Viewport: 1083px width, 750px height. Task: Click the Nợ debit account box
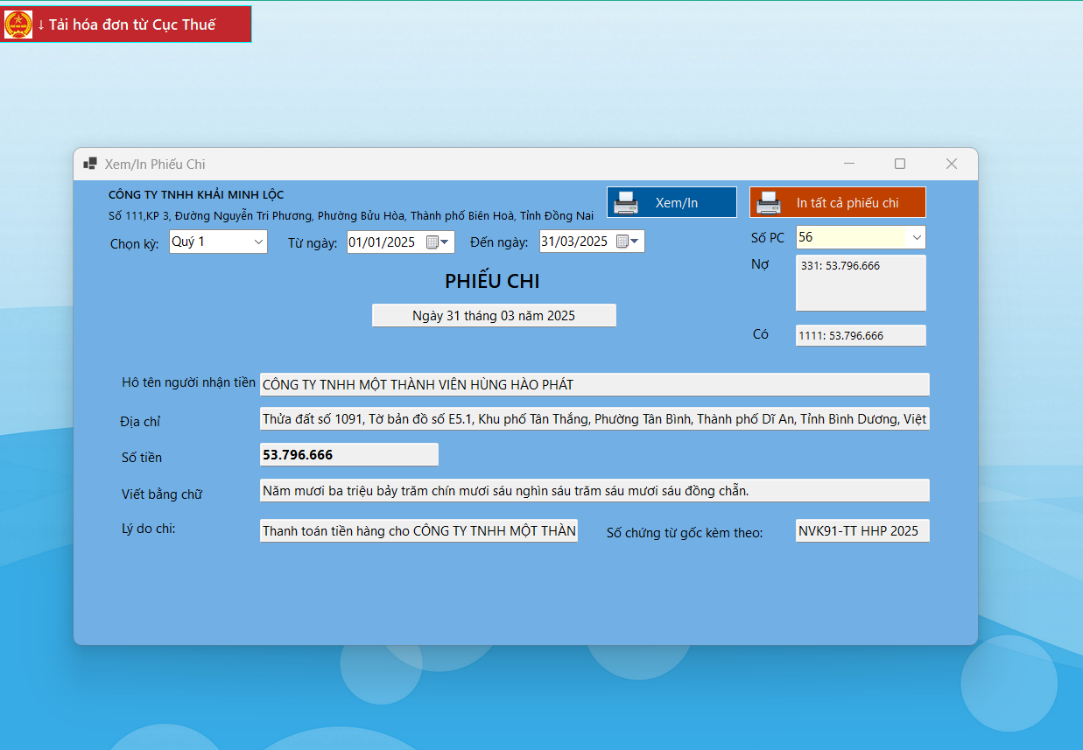860,283
